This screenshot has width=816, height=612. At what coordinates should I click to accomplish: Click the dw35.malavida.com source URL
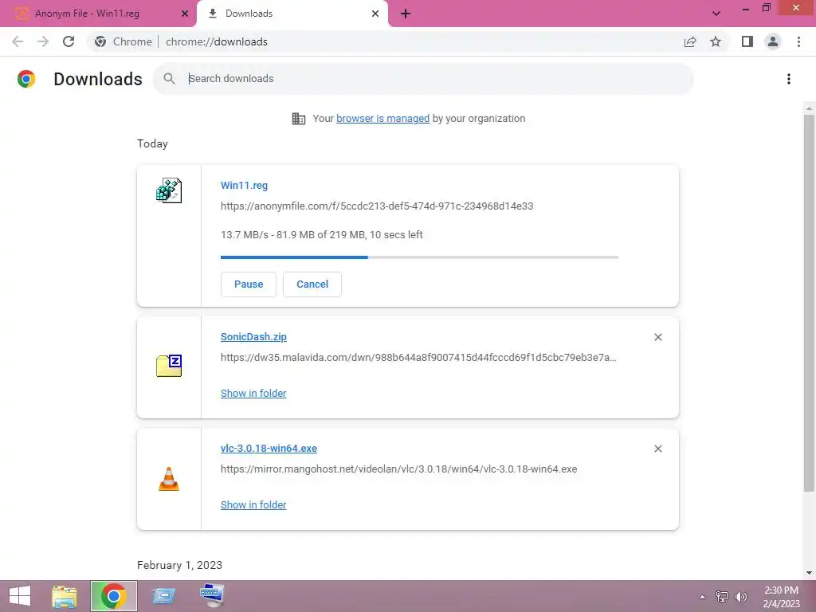click(x=418, y=358)
